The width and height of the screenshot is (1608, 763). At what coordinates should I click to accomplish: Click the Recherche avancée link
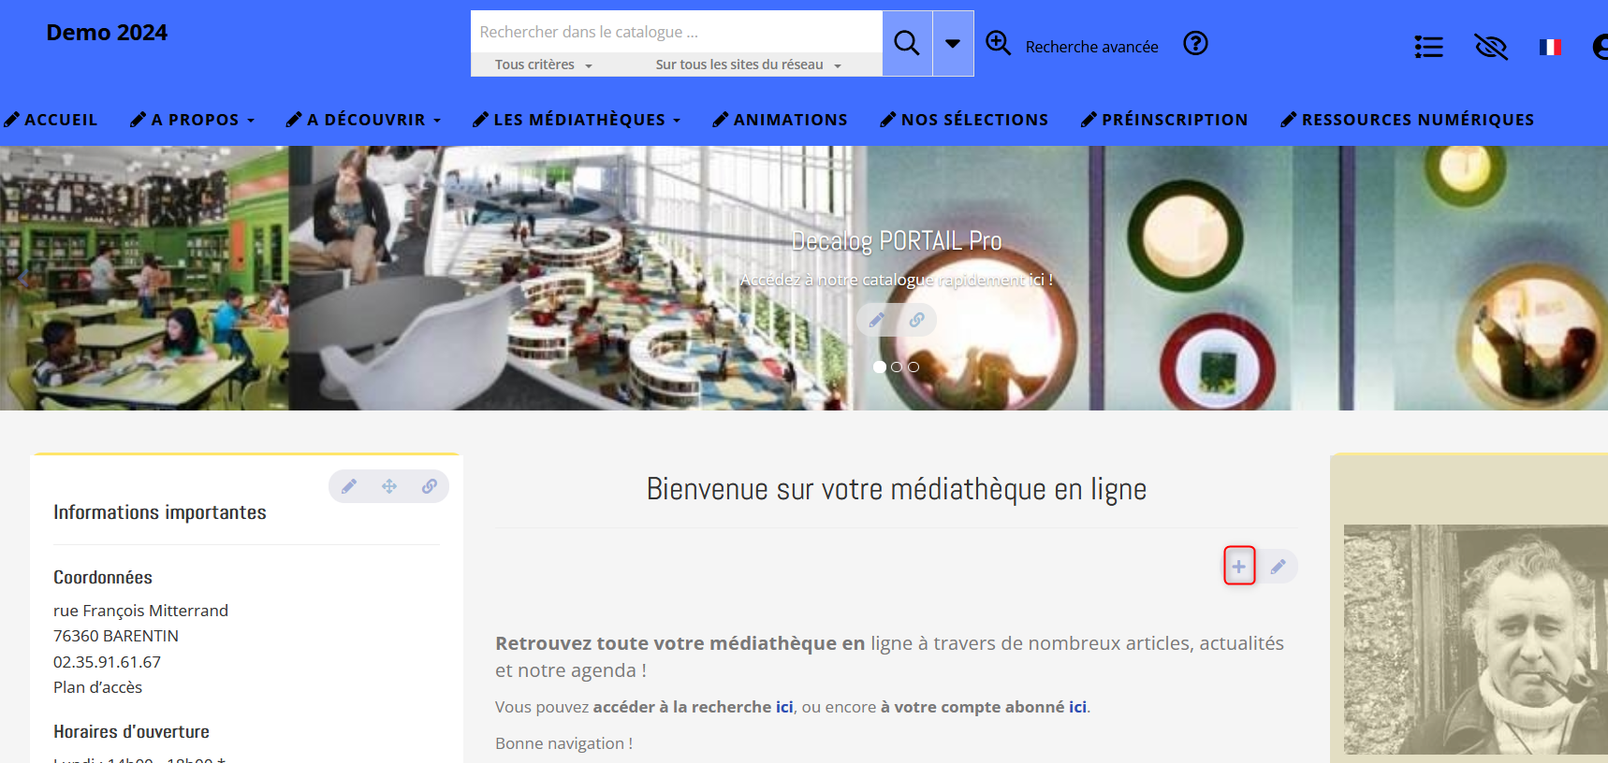coord(1091,47)
